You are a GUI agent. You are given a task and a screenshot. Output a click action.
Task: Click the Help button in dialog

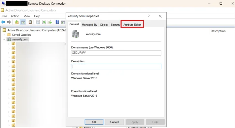coord(155,122)
